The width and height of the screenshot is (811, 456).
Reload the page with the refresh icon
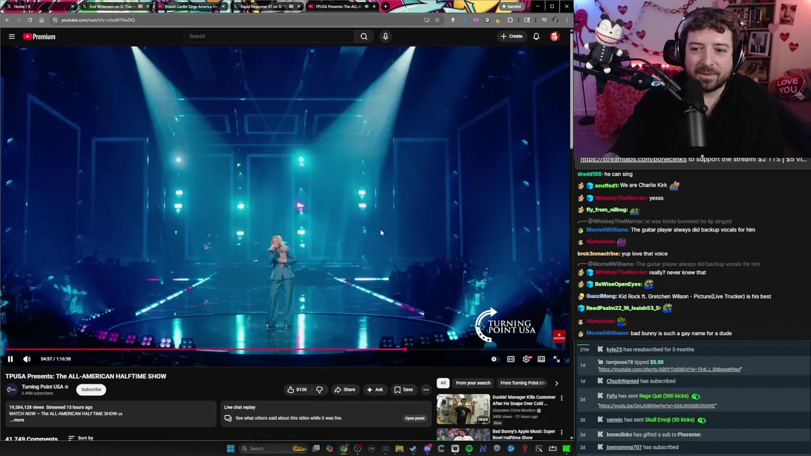(x=30, y=20)
